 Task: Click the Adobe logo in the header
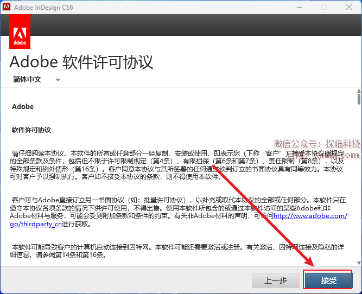pyautogui.click(x=20, y=31)
